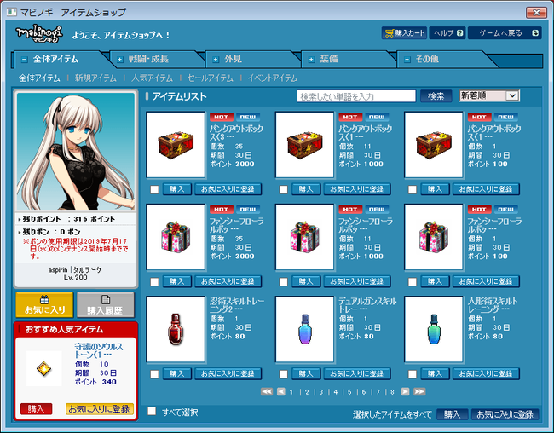Open the 購入カート shopping cart
The image size is (554, 433).
coord(404,33)
